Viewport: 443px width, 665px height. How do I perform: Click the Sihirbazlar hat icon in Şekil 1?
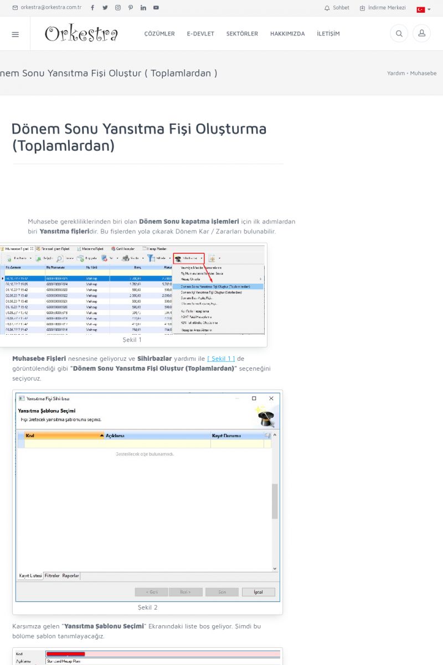point(178,258)
